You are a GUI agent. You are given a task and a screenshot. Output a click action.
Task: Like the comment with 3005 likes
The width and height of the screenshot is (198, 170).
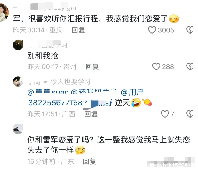[152, 30]
